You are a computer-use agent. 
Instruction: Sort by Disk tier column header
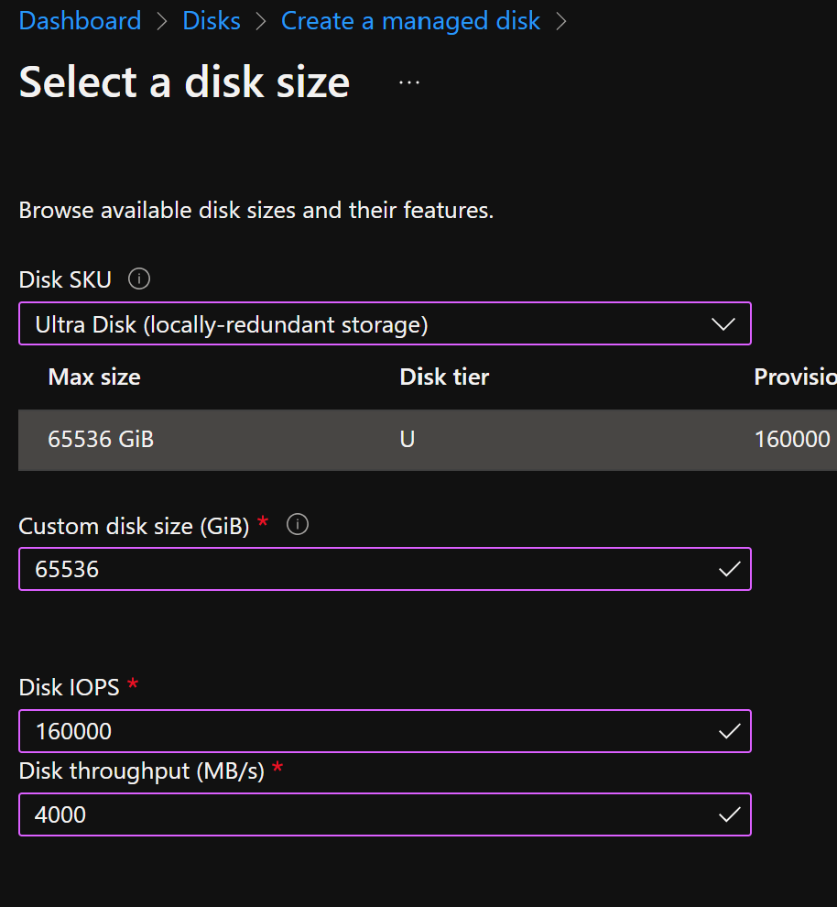tap(444, 377)
